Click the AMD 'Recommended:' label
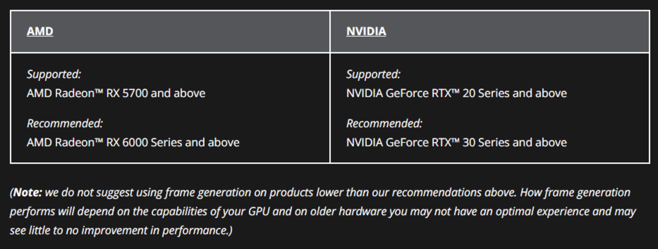The width and height of the screenshot is (658, 249). click(65, 123)
